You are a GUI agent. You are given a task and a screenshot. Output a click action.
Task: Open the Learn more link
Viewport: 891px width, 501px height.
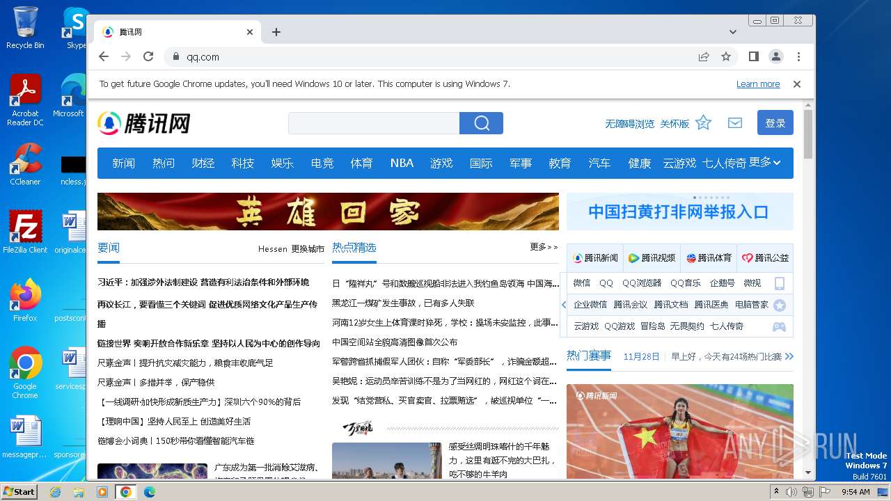(758, 84)
